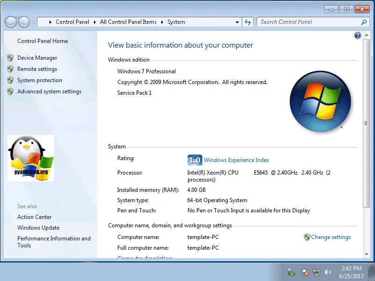Screen dimensions: 375x281
Task: Click the magnifier in the search box
Action: pyautogui.click(x=363, y=21)
